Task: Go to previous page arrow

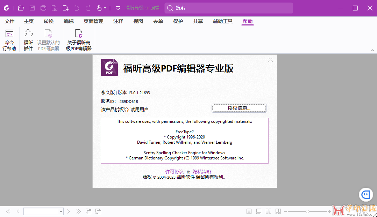Action: tap(18, 211)
